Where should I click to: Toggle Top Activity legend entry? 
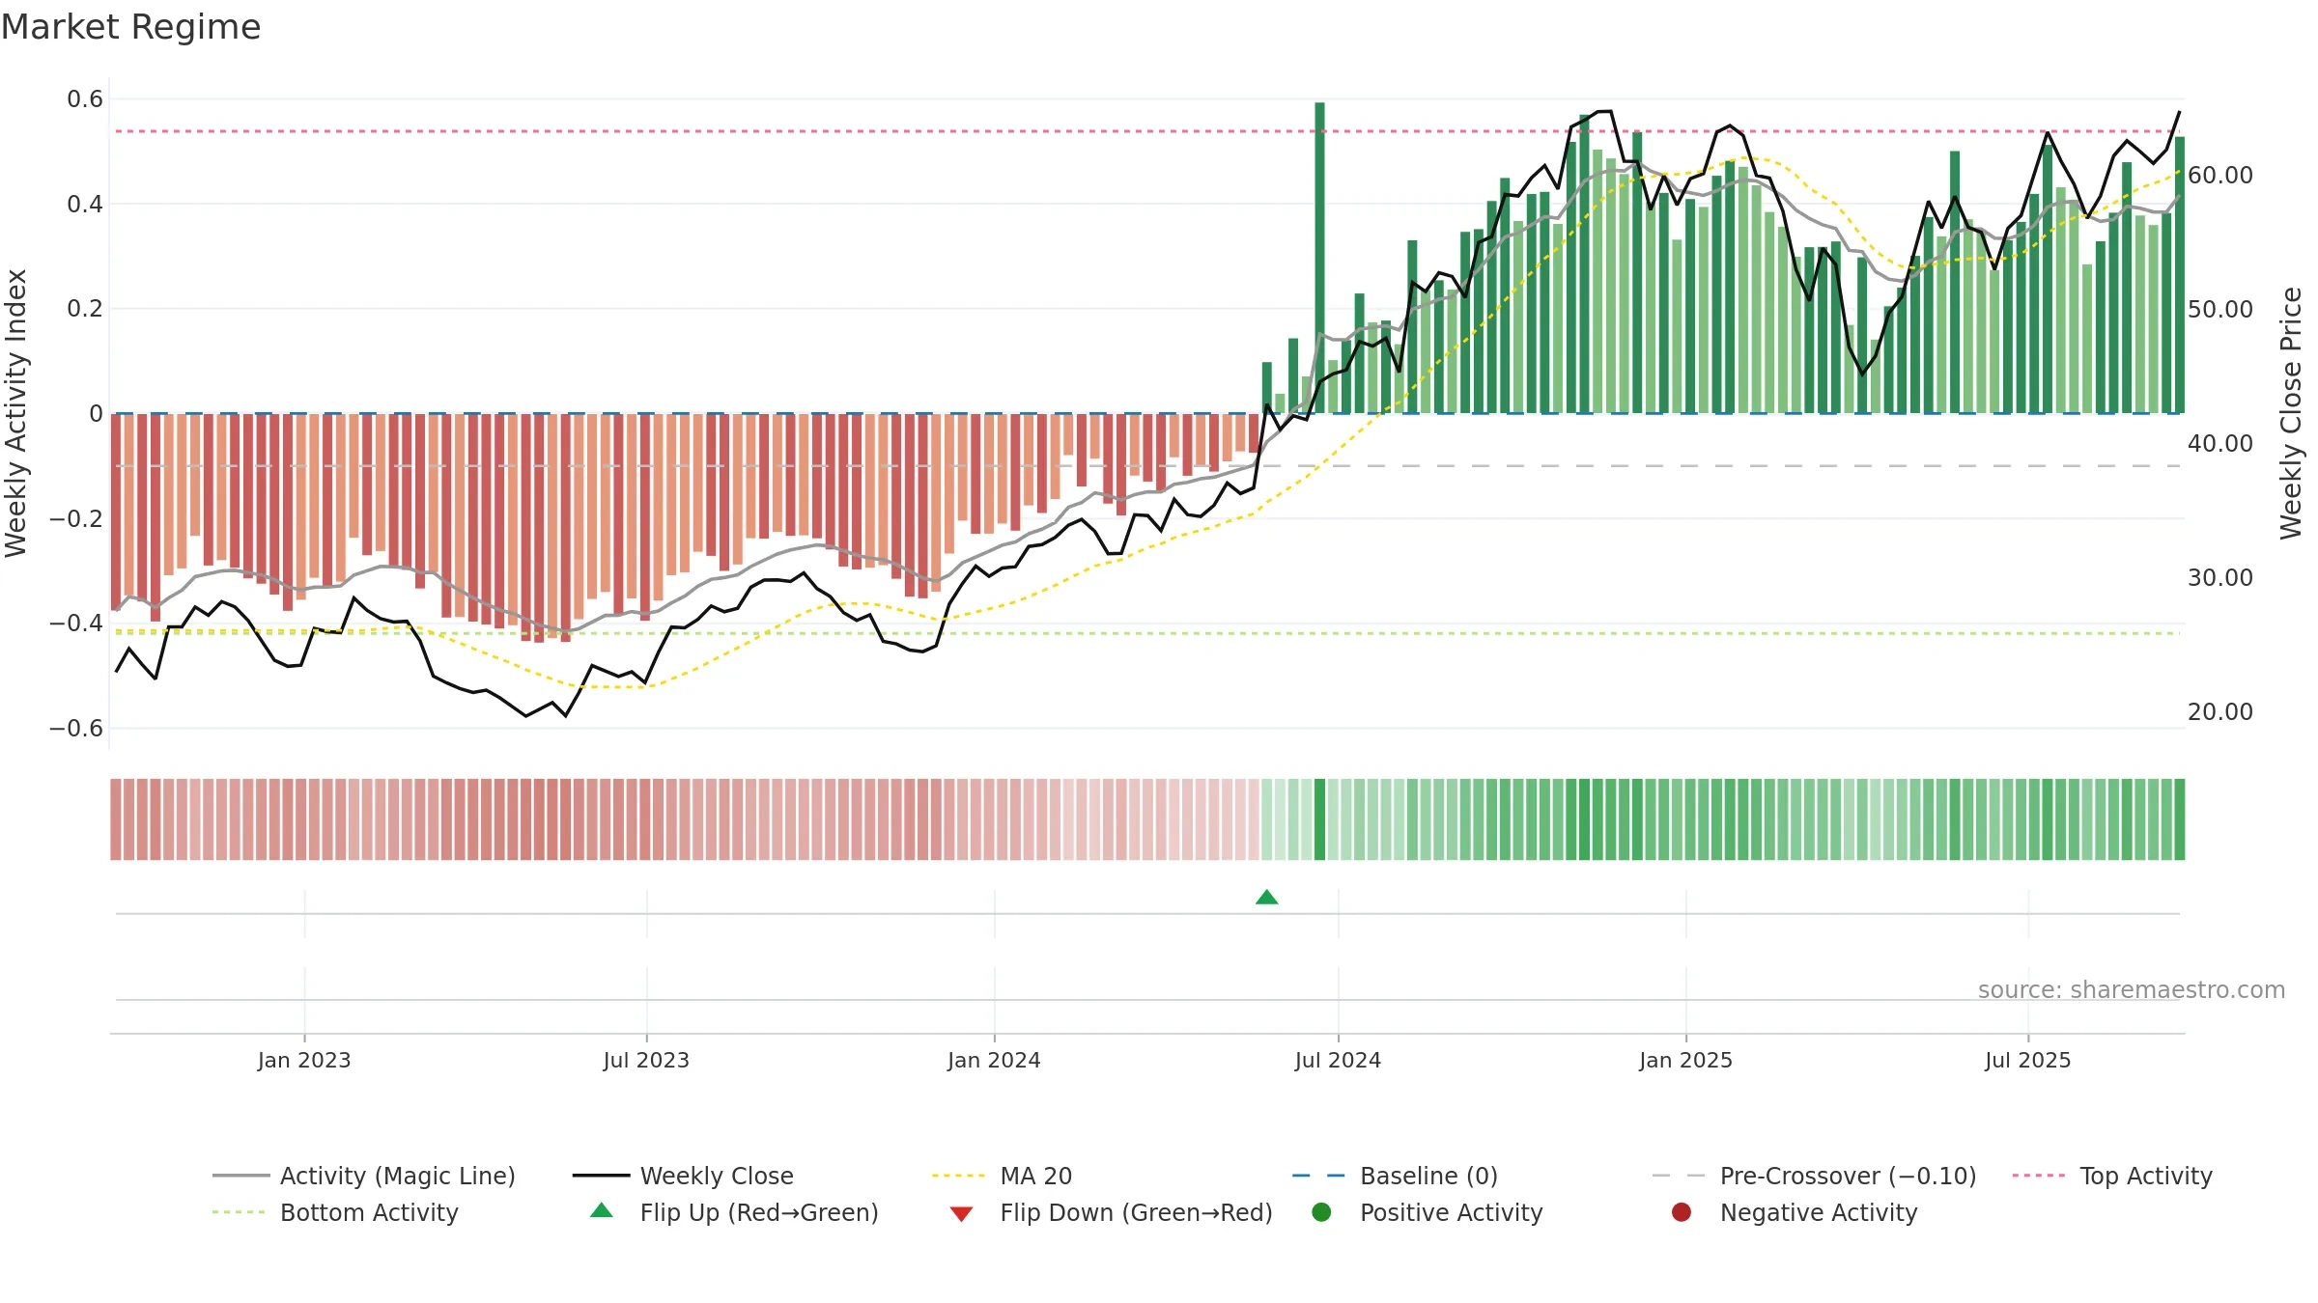(x=2112, y=1176)
